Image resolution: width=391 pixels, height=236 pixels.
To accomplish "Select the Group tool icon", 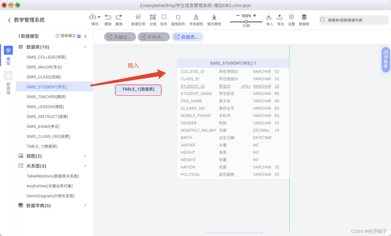I will pos(153,17).
